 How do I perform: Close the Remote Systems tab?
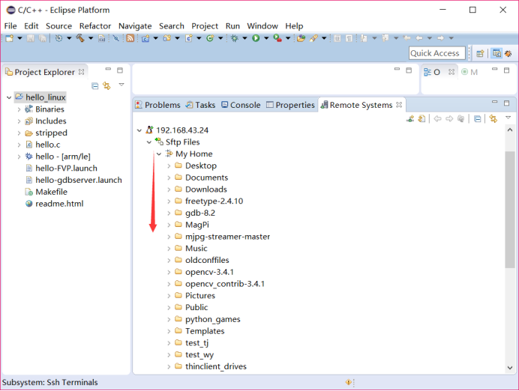(399, 105)
